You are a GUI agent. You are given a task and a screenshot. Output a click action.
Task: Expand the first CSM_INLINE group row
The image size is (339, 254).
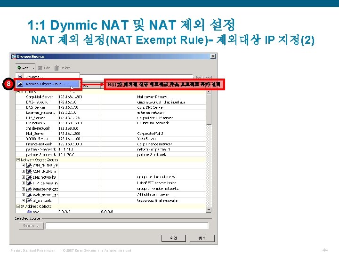24,165
